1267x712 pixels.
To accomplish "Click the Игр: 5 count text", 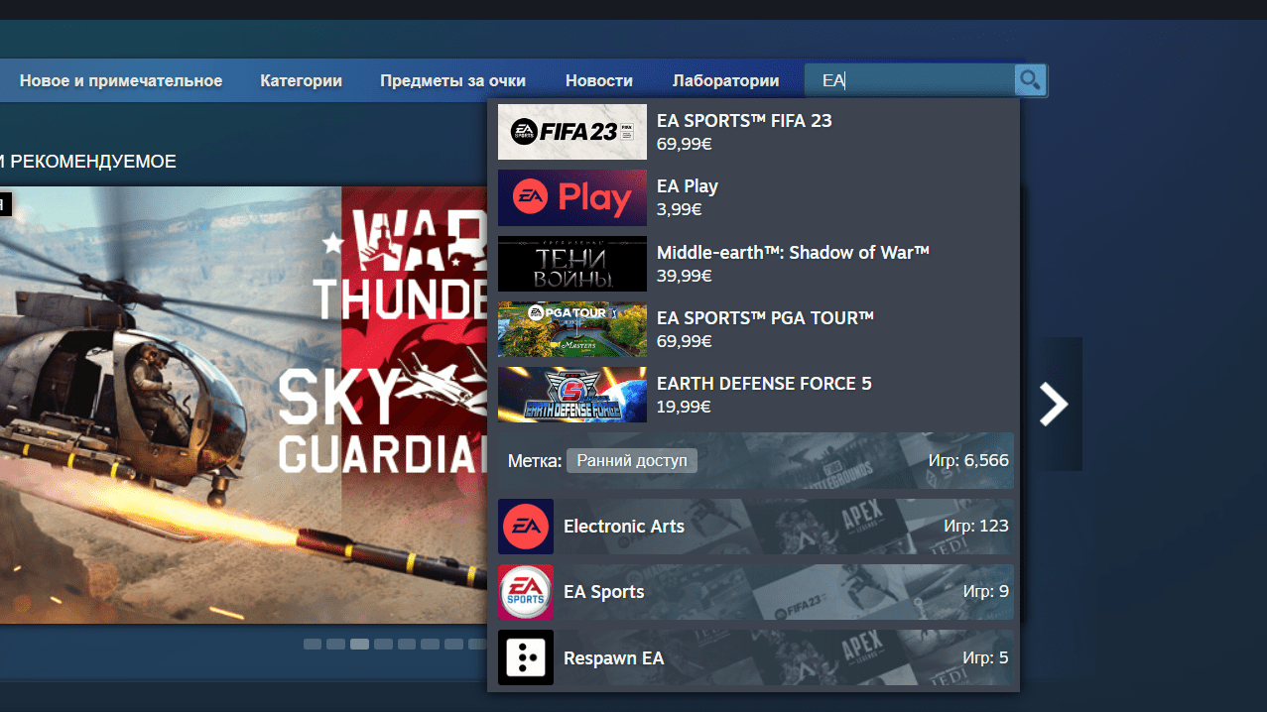I will (985, 657).
